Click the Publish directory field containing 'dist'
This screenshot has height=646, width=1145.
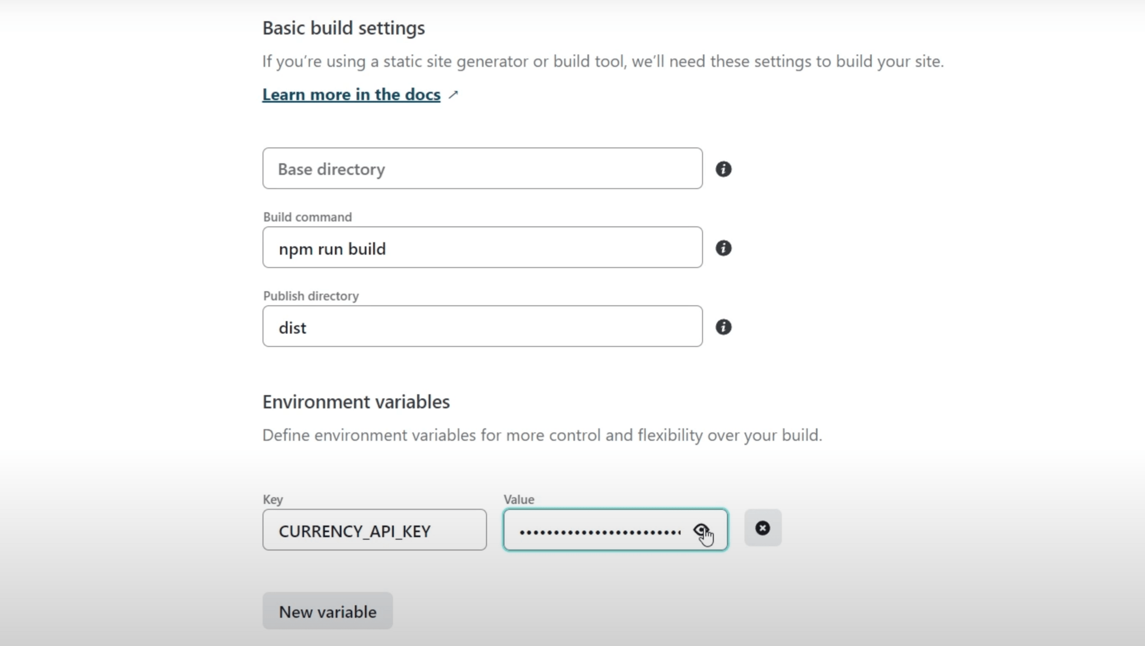(482, 327)
